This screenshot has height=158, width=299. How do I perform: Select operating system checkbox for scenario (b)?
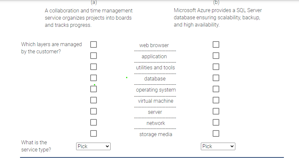point(216,89)
